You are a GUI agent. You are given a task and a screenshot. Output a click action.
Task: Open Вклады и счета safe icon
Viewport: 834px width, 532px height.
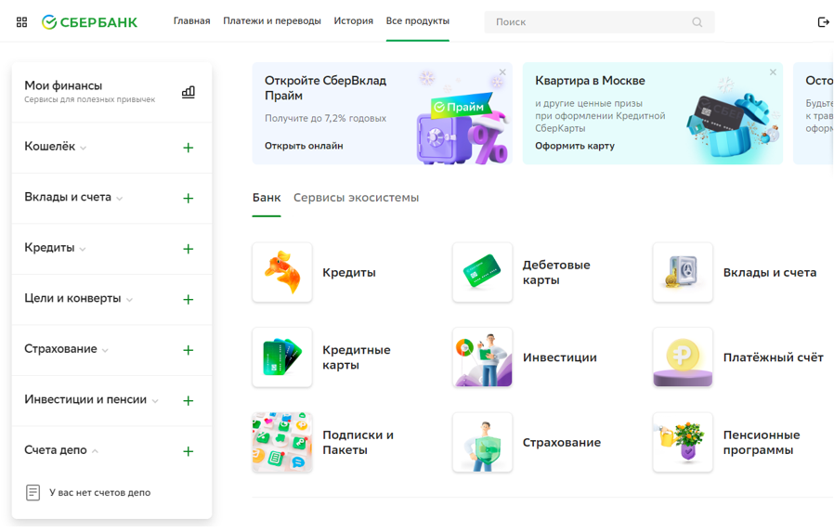pyautogui.click(x=683, y=272)
